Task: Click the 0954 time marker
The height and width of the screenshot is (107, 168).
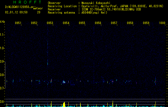Action: tap(66, 23)
